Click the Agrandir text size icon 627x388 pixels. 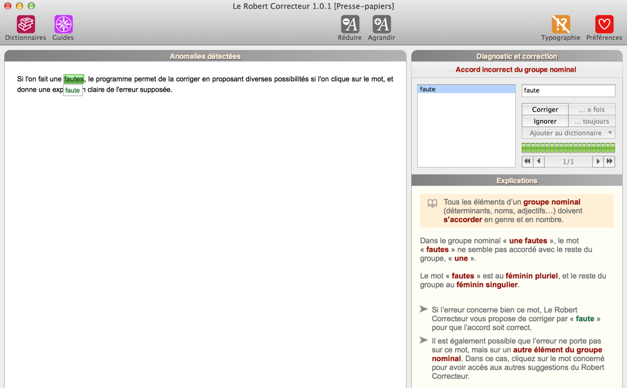click(381, 25)
